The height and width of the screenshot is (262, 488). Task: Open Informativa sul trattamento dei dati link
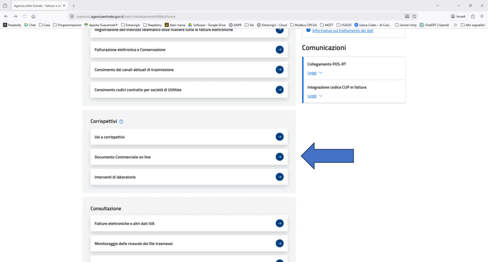[x=342, y=30]
